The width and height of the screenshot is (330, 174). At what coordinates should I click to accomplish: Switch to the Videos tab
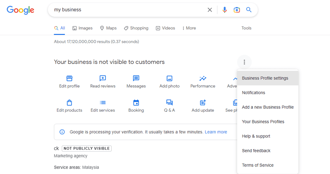[x=166, y=28]
